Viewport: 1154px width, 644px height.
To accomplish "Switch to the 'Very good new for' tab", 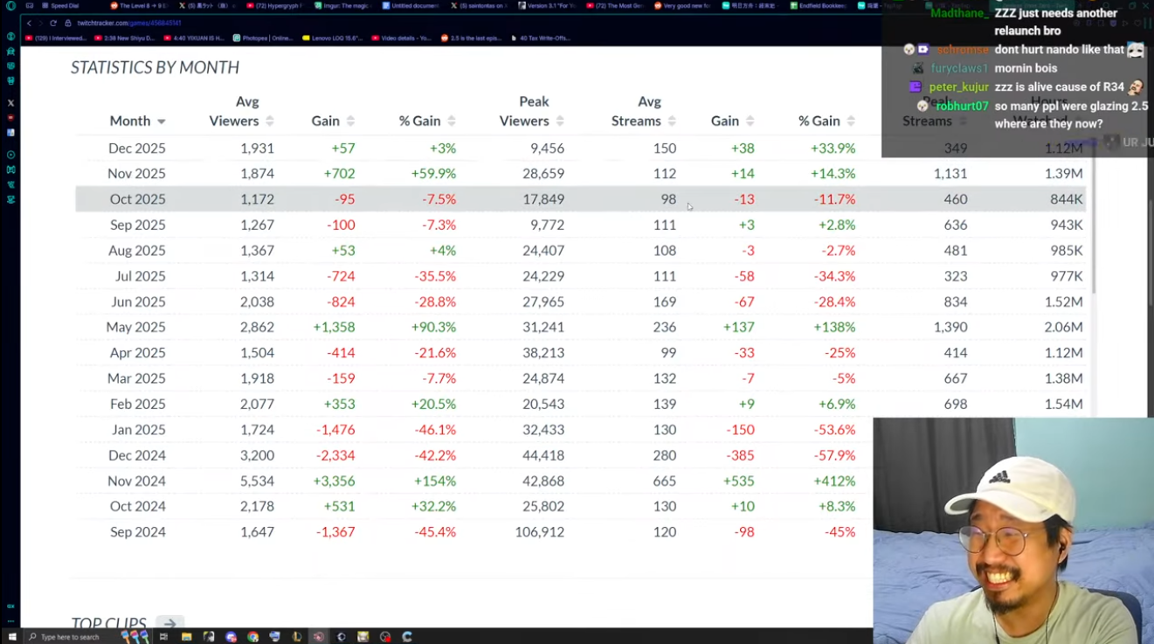I will click(683, 5).
